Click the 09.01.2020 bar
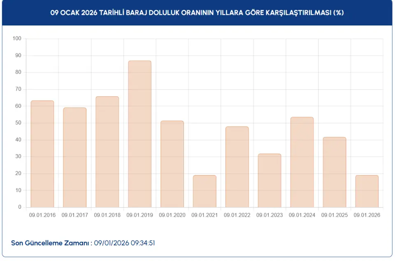 tap(172, 164)
